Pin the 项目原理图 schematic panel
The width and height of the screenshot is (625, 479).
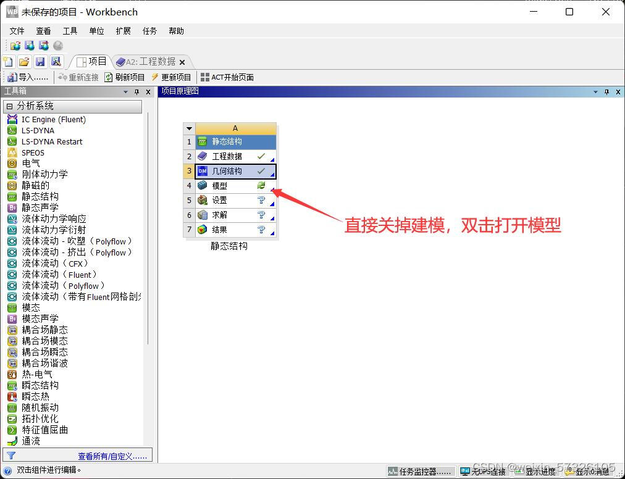pyautogui.click(x=607, y=92)
